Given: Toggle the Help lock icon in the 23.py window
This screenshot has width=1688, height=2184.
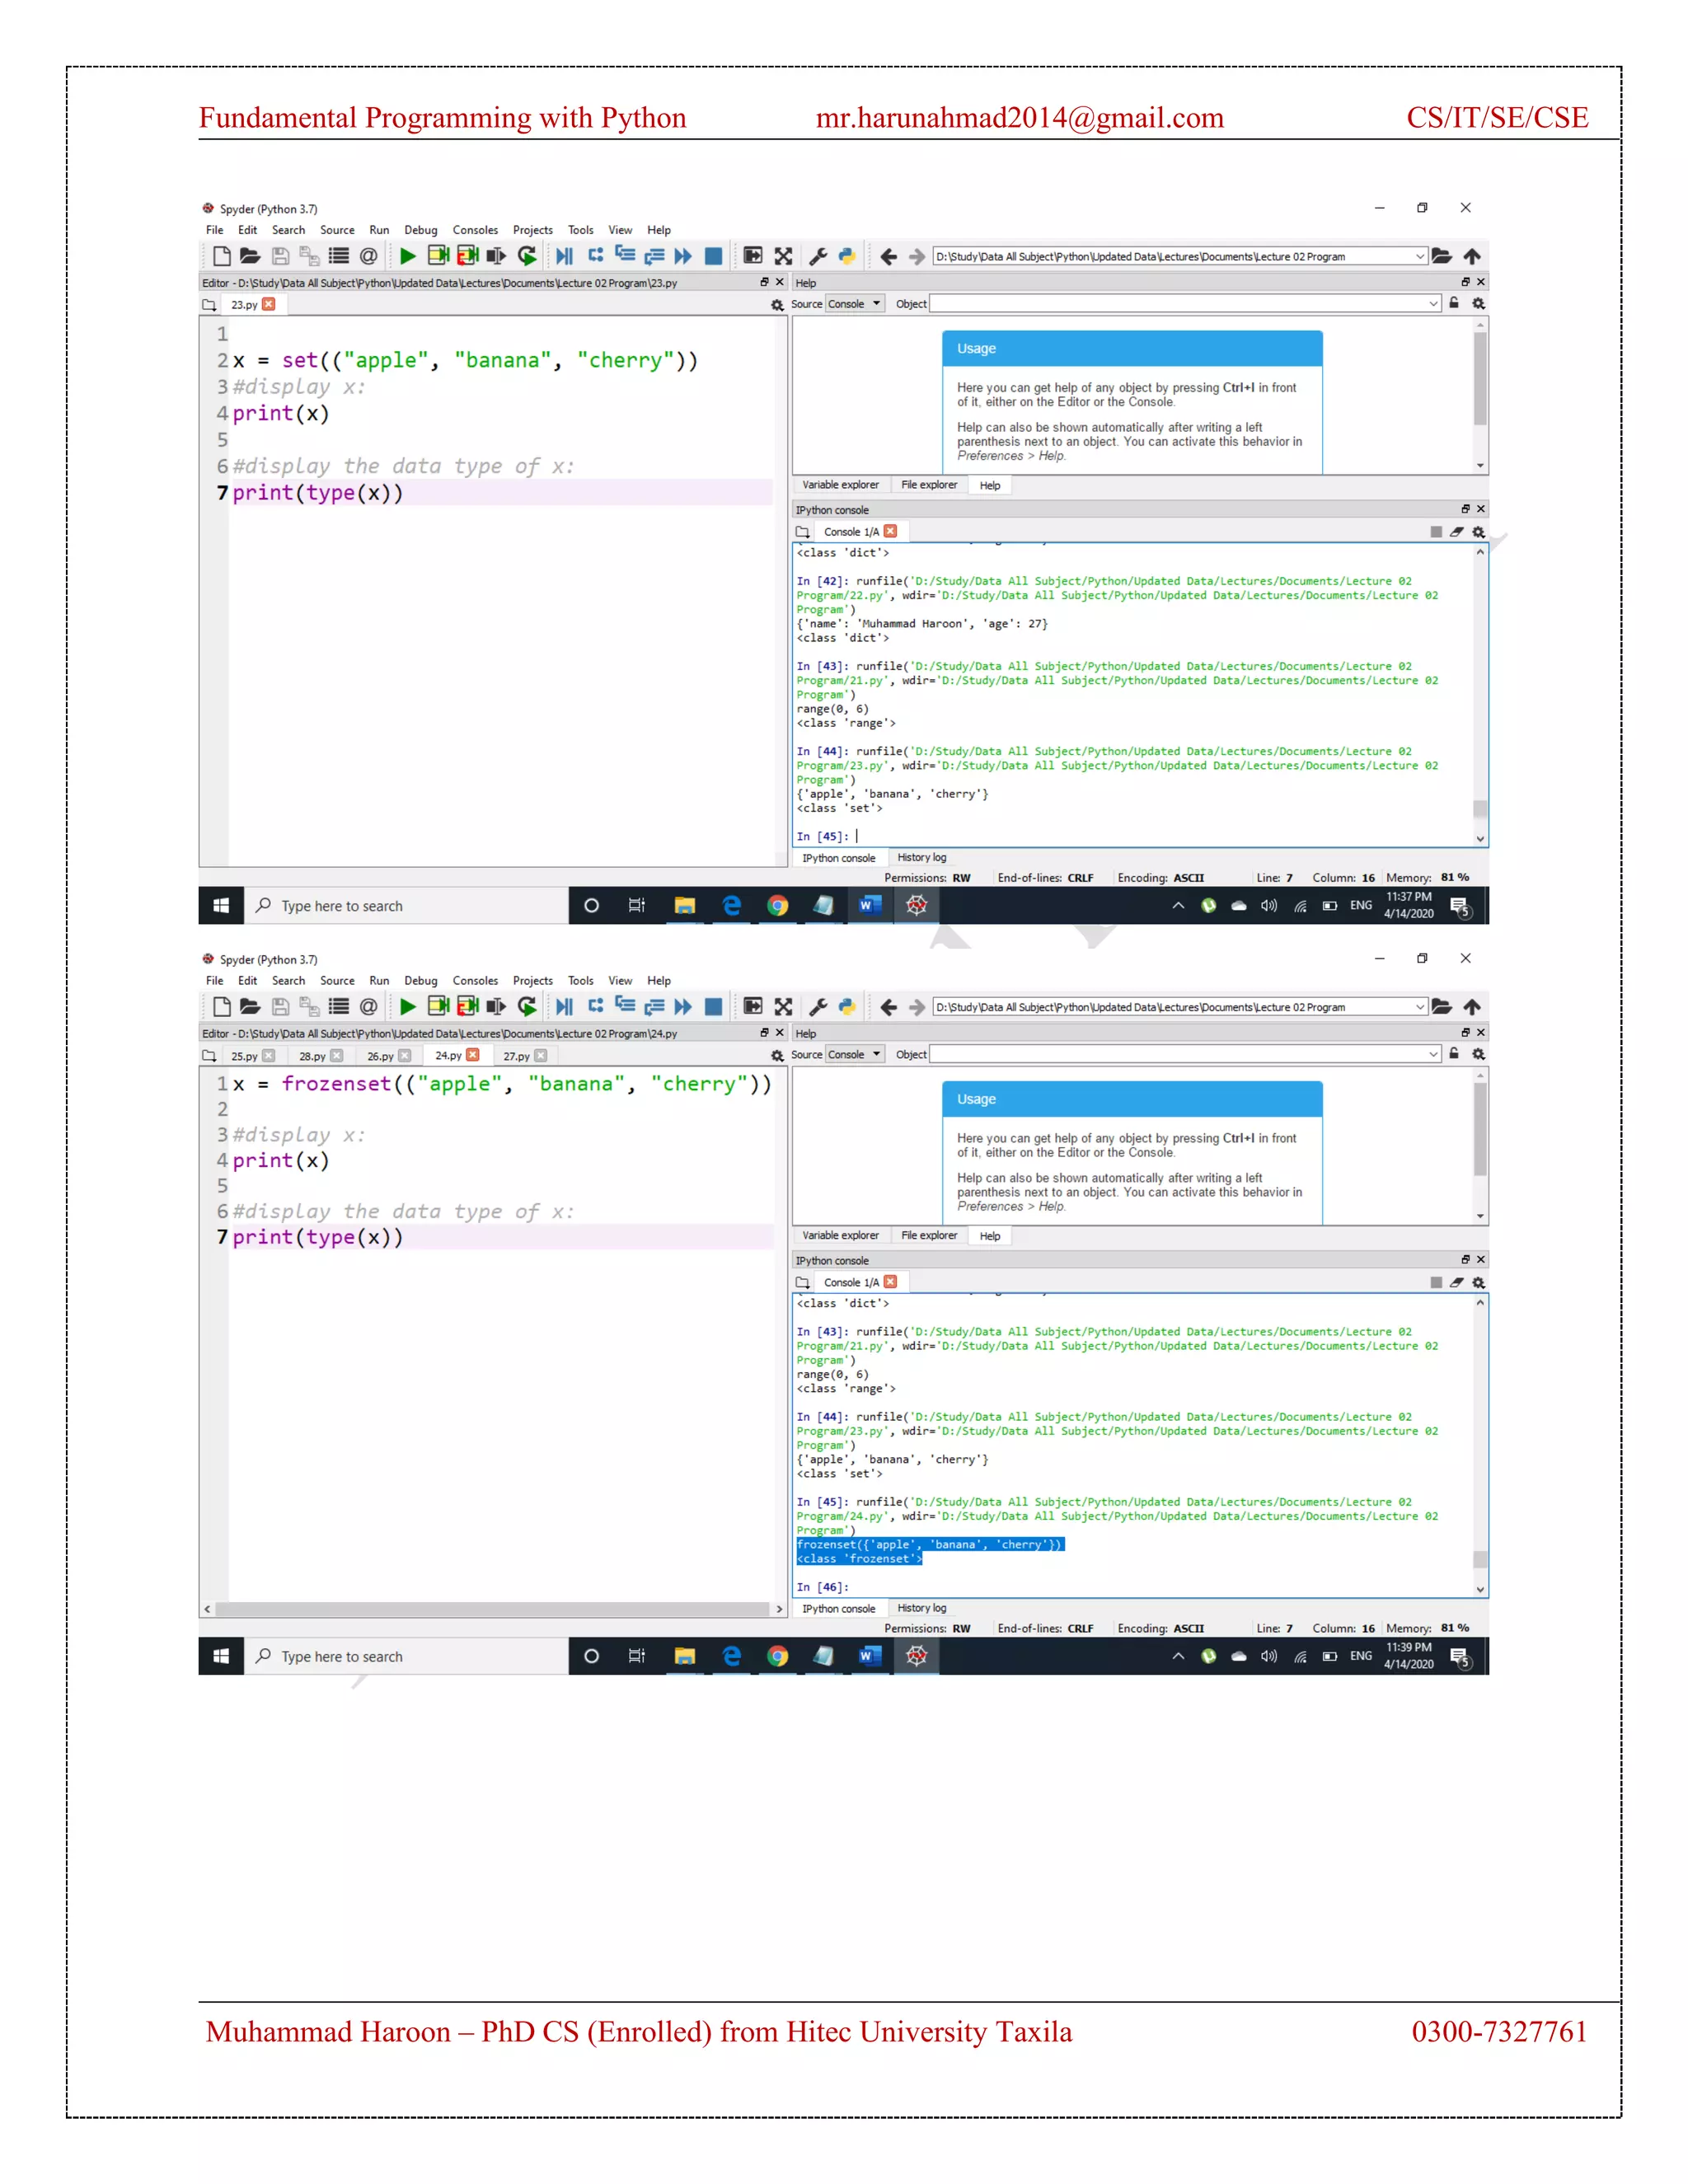Looking at the screenshot, I should tap(1454, 303).
